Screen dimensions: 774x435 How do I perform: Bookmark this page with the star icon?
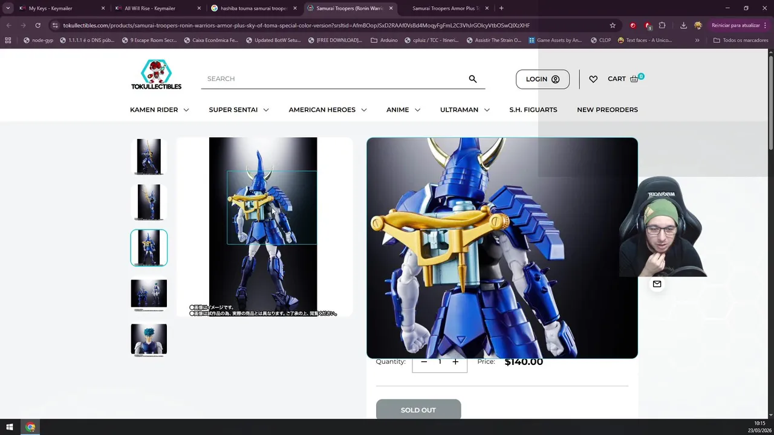(x=613, y=25)
